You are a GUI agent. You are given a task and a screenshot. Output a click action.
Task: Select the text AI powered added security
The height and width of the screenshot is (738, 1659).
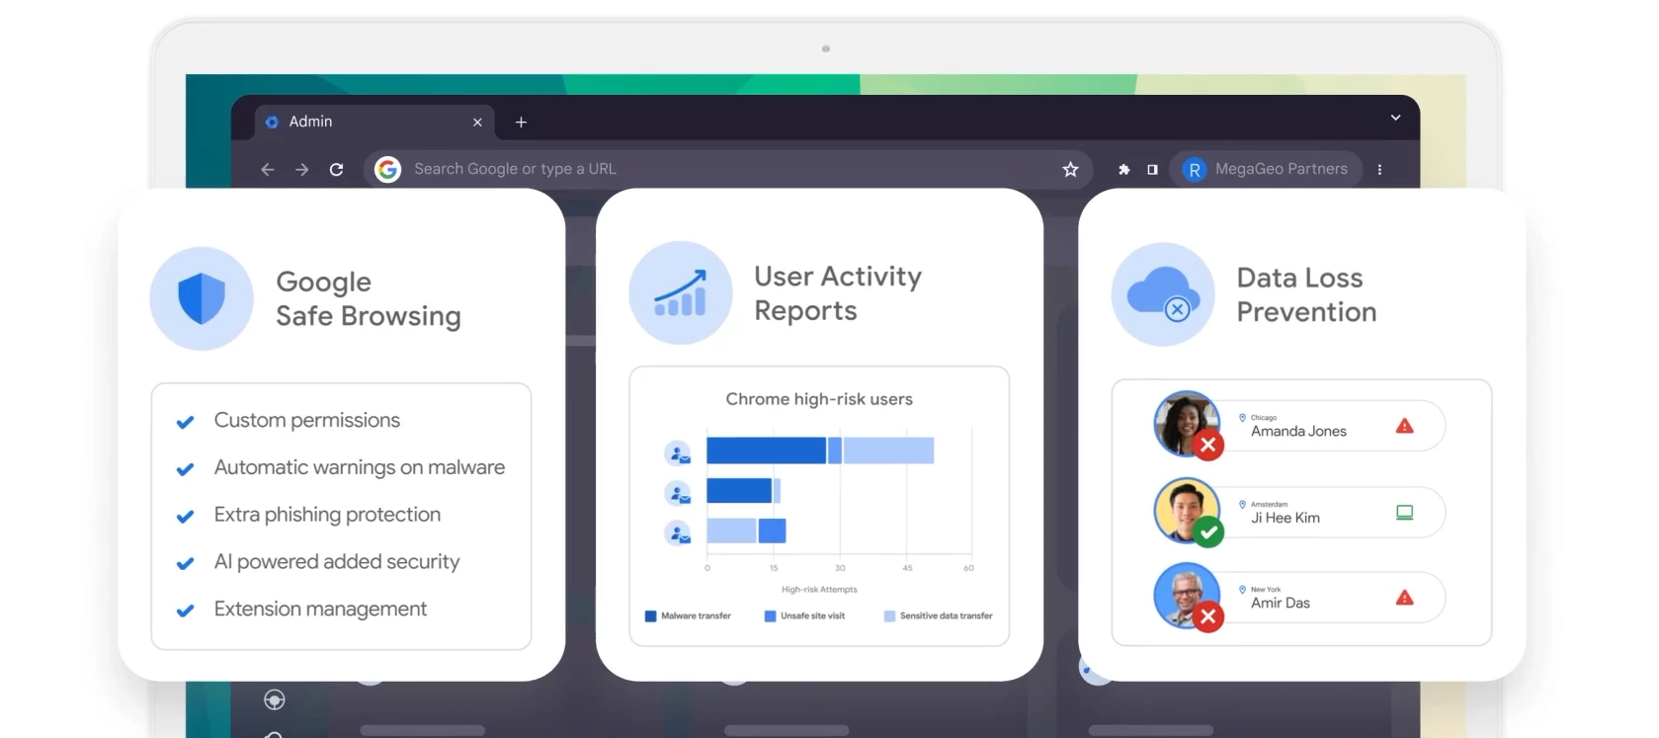337,562
